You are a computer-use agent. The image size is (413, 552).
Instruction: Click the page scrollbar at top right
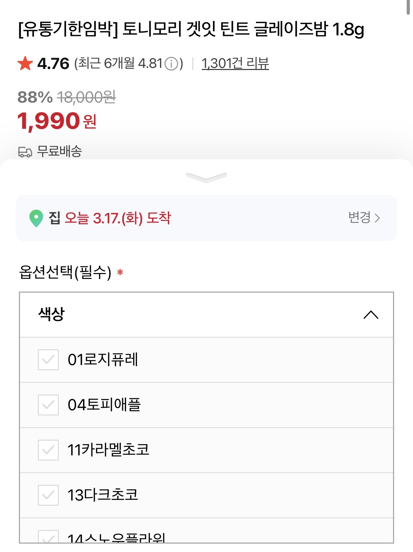[408, 7]
